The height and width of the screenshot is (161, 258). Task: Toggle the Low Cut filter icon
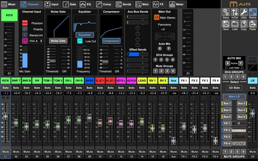tap(80, 41)
